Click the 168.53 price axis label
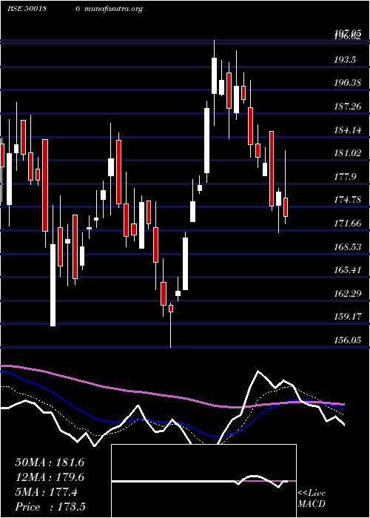Image resolution: width=370 pixels, height=518 pixels. pos(348,246)
